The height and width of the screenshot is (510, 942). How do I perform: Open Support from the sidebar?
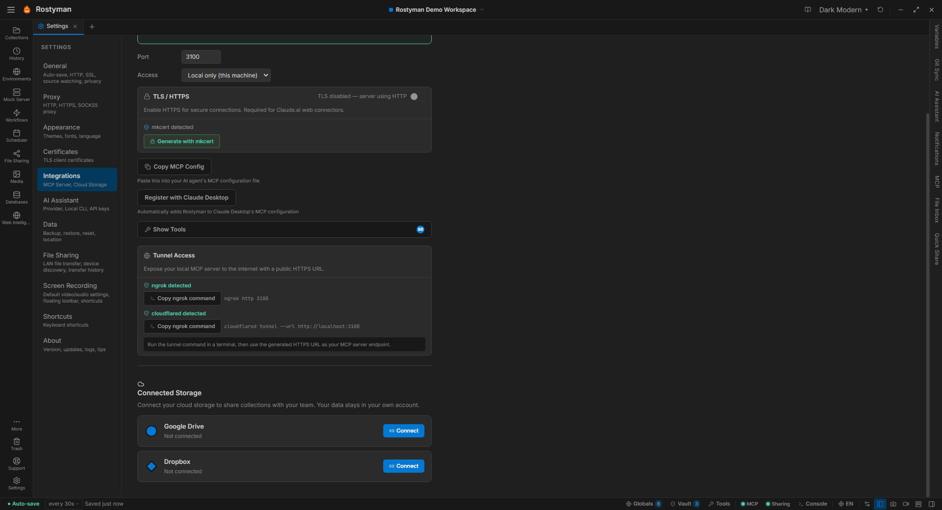coord(16,464)
